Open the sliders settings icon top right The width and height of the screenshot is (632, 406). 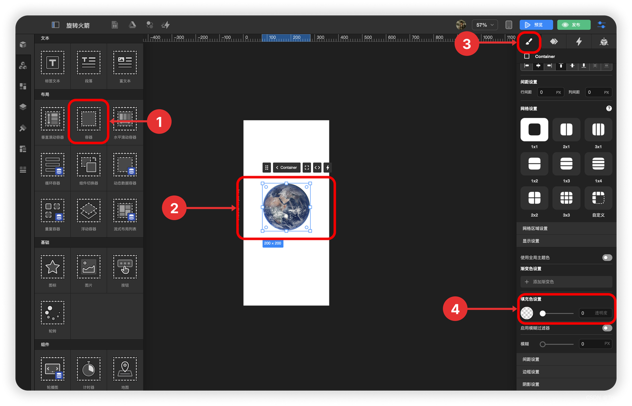pos(601,25)
